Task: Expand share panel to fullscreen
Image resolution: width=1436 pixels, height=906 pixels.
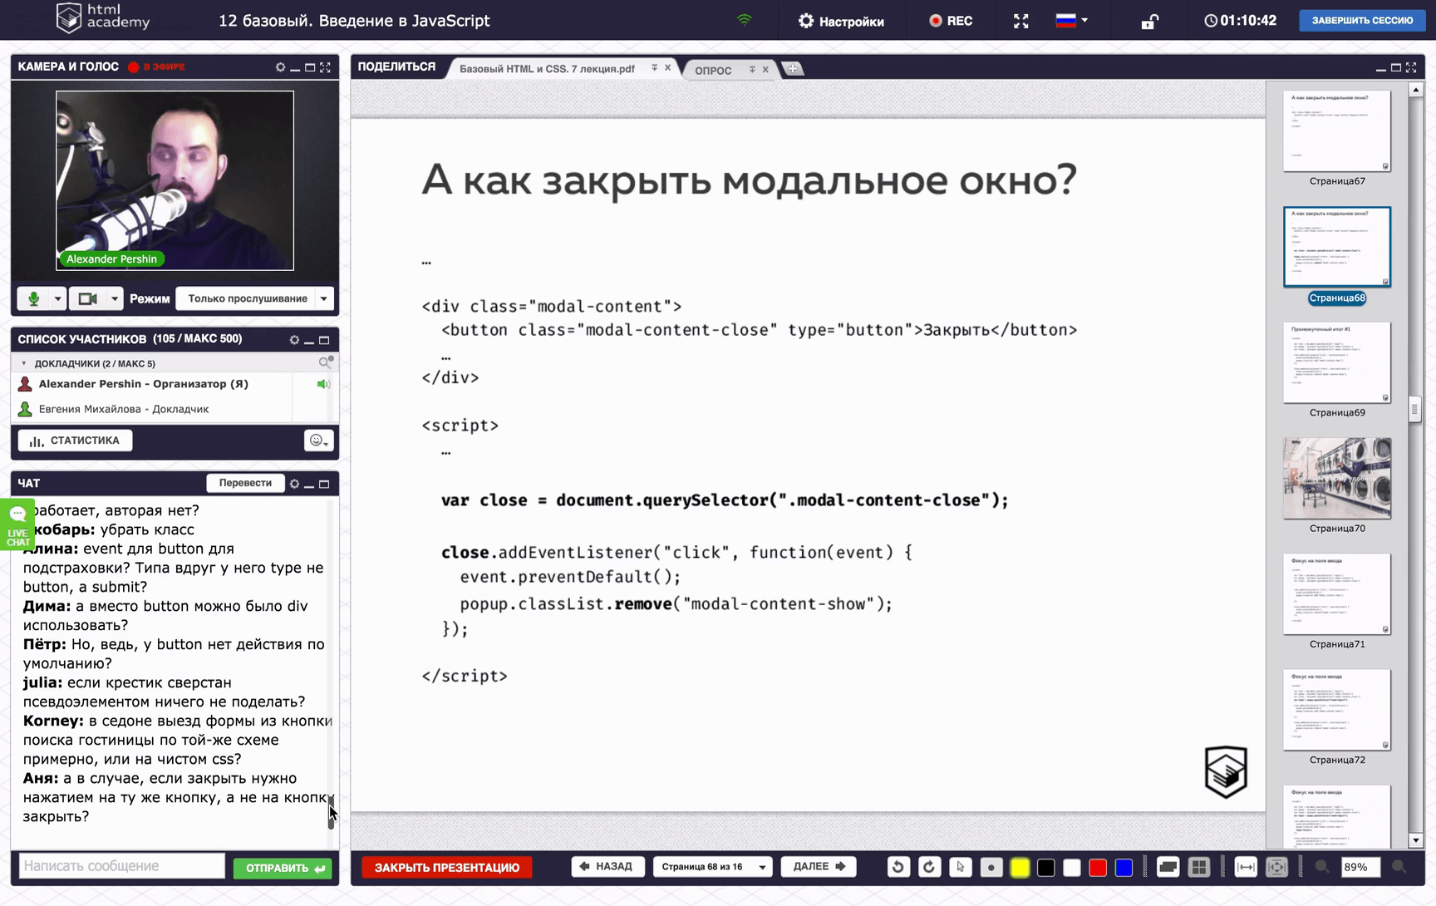Action: 1411,68
